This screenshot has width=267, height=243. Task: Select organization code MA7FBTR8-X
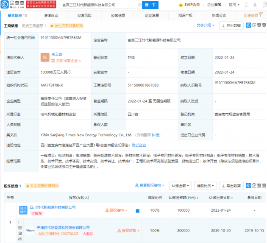52,85
